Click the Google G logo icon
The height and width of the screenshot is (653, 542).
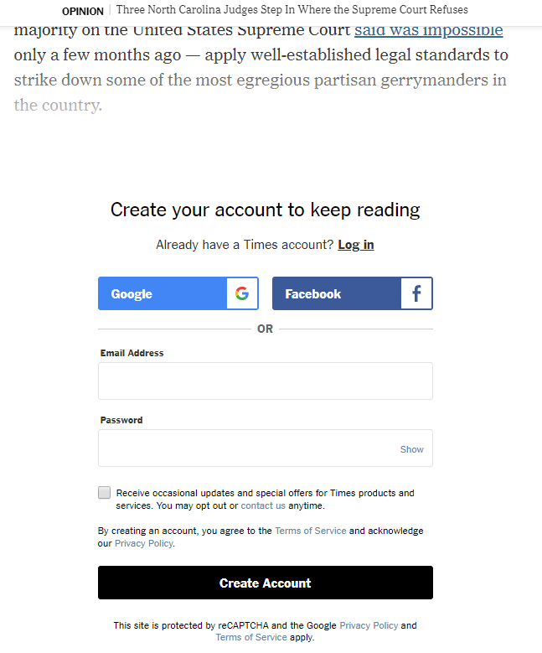click(242, 293)
